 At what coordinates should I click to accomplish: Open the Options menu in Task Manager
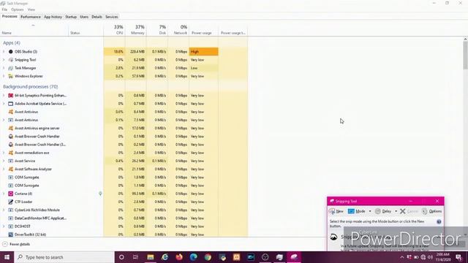tap(18, 9)
